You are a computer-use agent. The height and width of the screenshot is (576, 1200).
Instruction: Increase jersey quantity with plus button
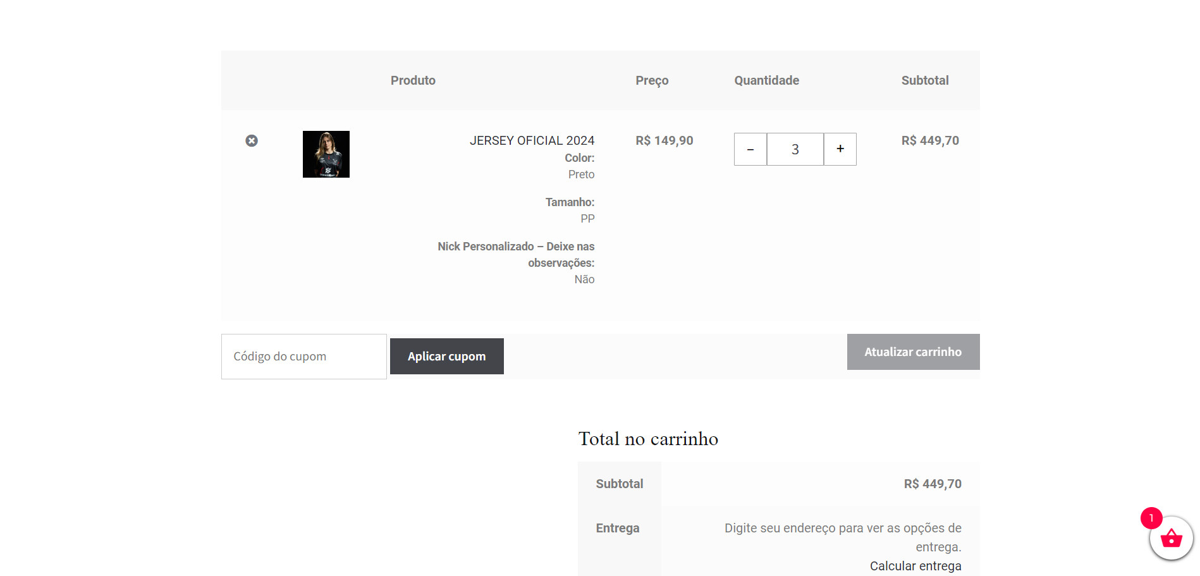point(840,149)
